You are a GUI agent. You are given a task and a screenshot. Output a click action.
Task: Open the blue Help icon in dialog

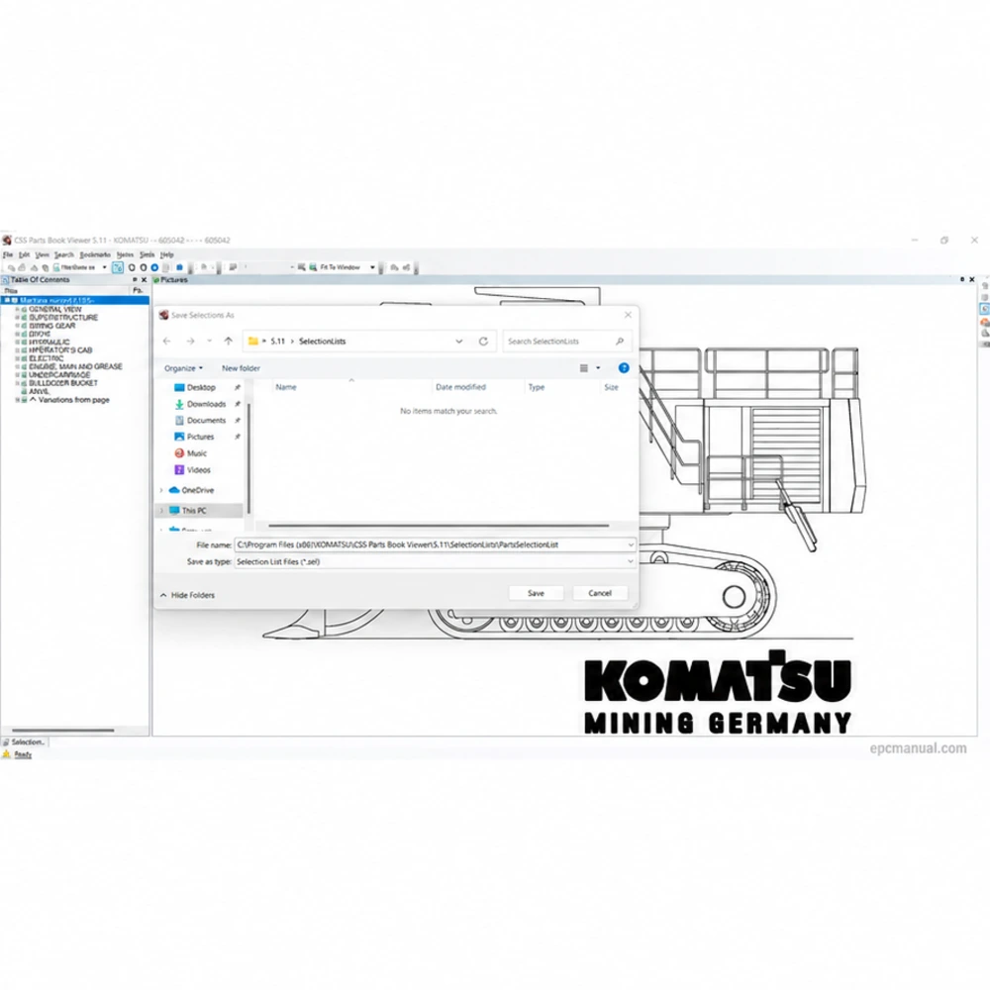click(623, 368)
